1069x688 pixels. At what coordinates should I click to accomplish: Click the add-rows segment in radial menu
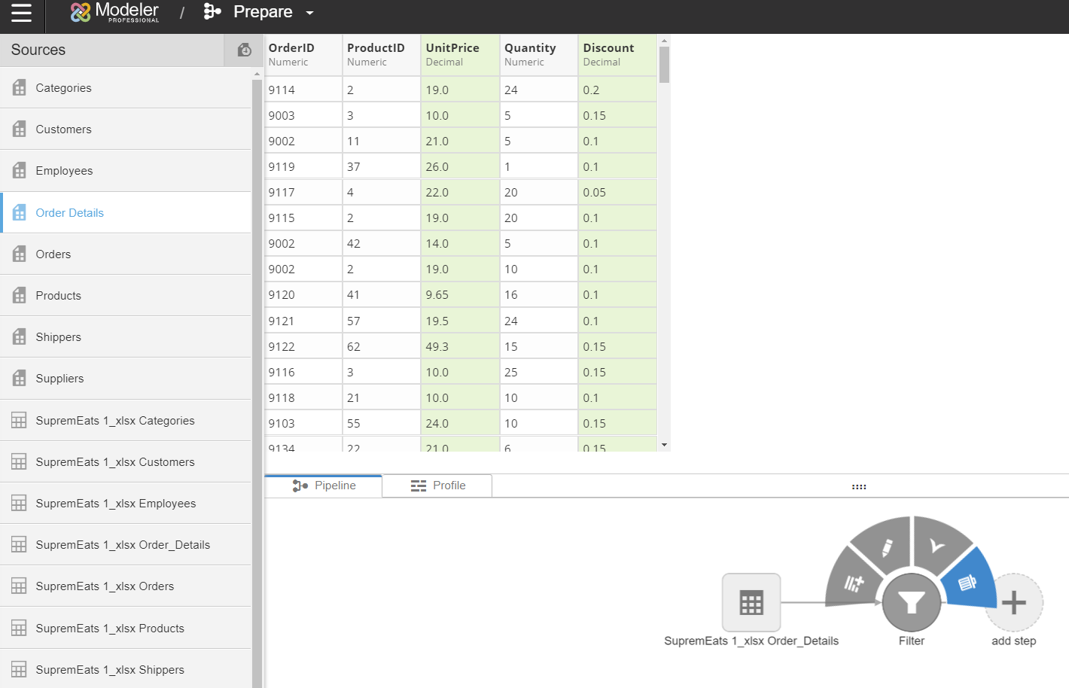pos(853,583)
